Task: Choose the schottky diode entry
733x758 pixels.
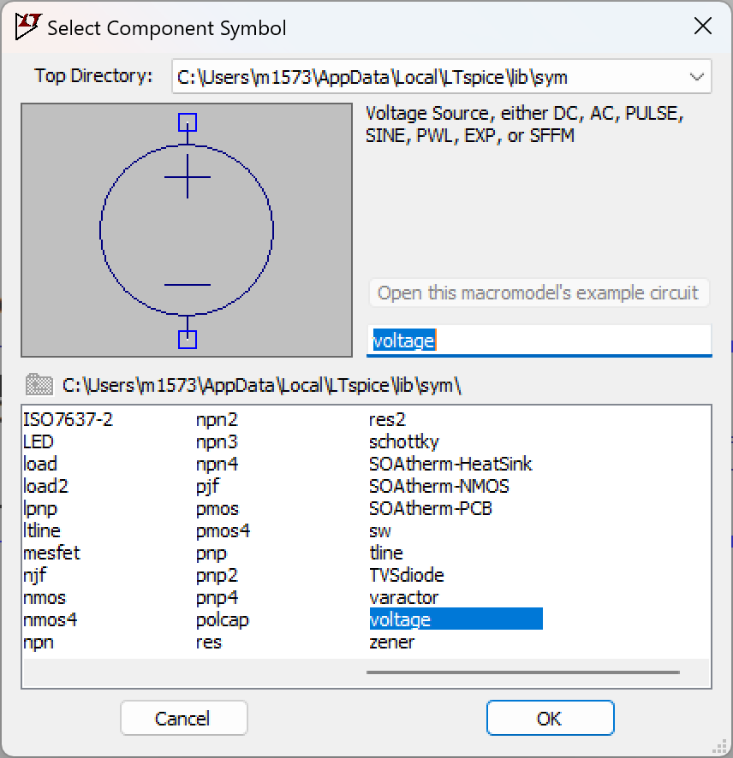Action: point(403,441)
